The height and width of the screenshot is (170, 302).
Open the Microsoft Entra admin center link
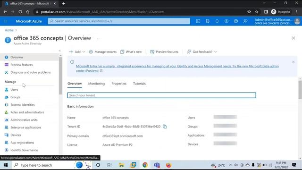click(x=177, y=68)
